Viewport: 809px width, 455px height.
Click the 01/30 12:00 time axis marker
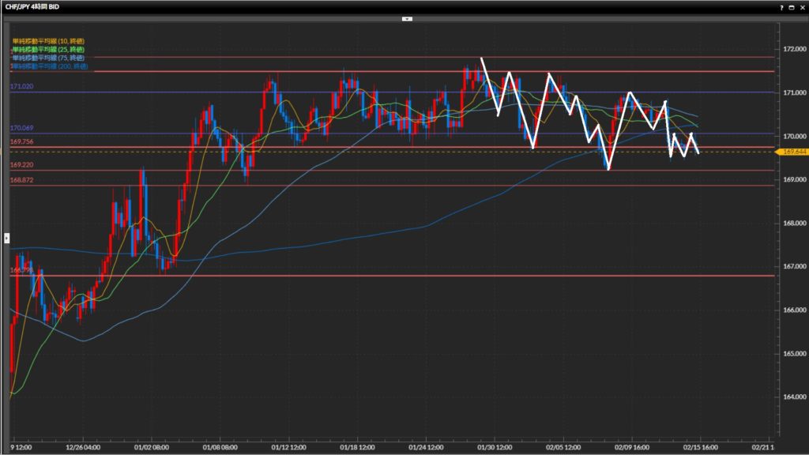(494, 446)
